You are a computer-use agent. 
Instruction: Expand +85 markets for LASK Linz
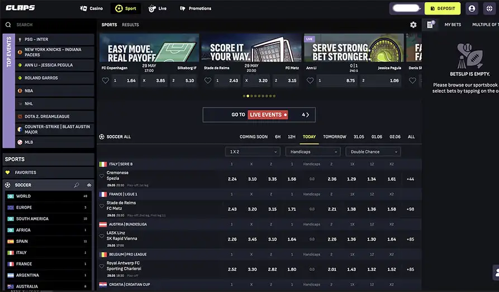pyautogui.click(x=410, y=239)
